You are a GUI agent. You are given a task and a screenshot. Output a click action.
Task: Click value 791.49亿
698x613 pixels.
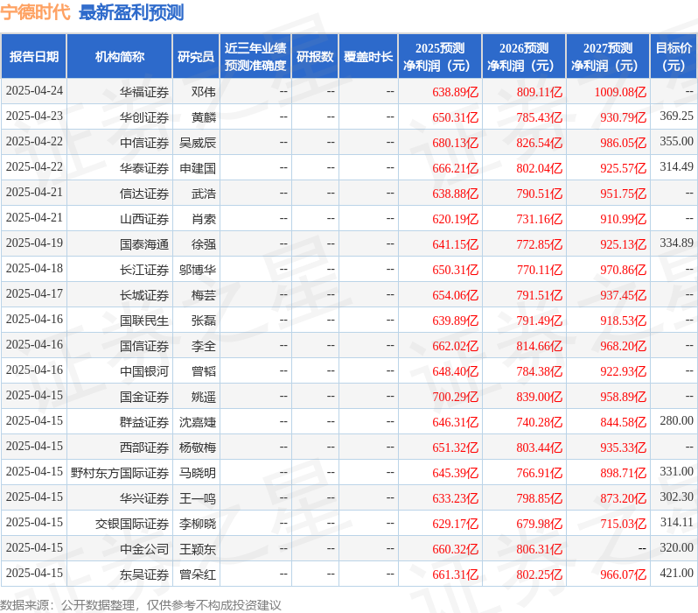[540, 321]
